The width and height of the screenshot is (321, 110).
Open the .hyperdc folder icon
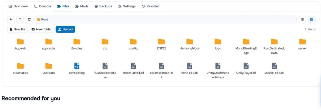click(20, 41)
